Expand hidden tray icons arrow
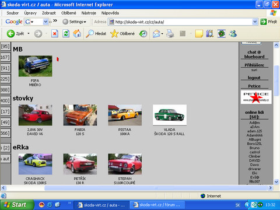This screenshot has height=210, width=280. 247,205
